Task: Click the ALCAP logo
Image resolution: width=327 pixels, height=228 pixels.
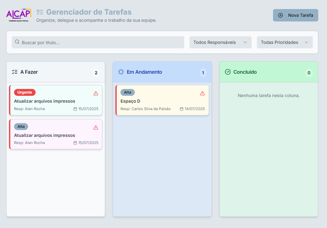Action: click(x=18, y=14)
